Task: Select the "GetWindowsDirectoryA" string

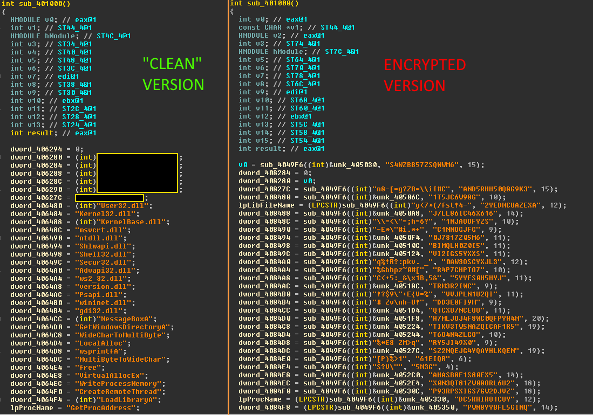Action: (122, 327)
